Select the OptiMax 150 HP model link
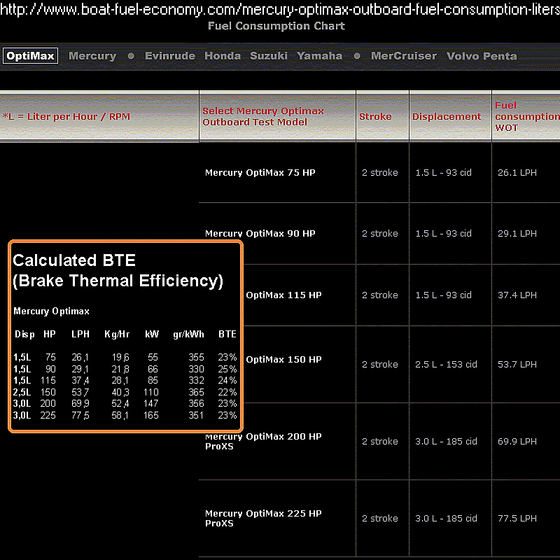 coord(283,359)
